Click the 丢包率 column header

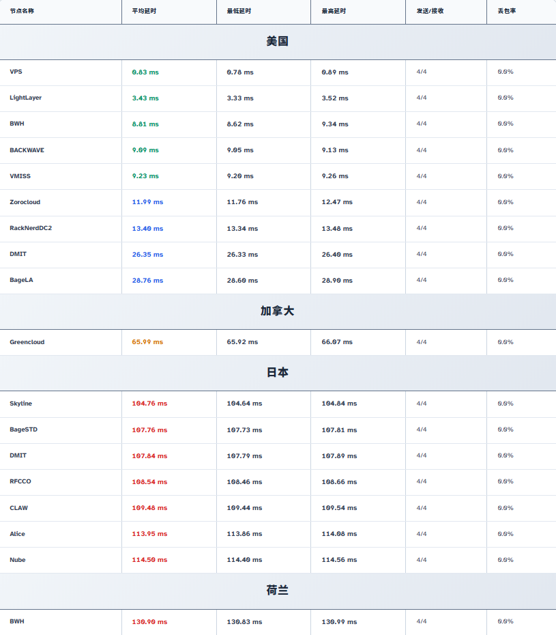[507, 11]
